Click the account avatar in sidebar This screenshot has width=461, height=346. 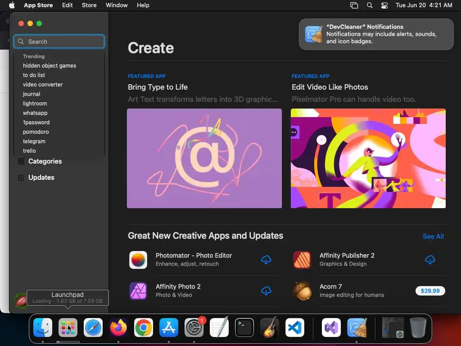21,300
